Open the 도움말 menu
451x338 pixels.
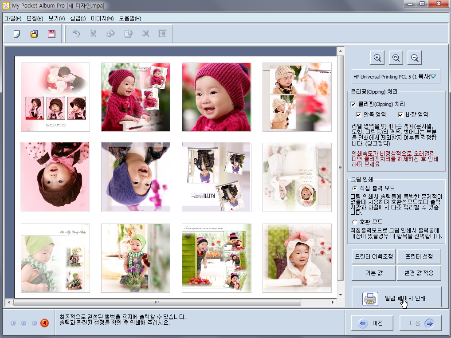[130, 19]
